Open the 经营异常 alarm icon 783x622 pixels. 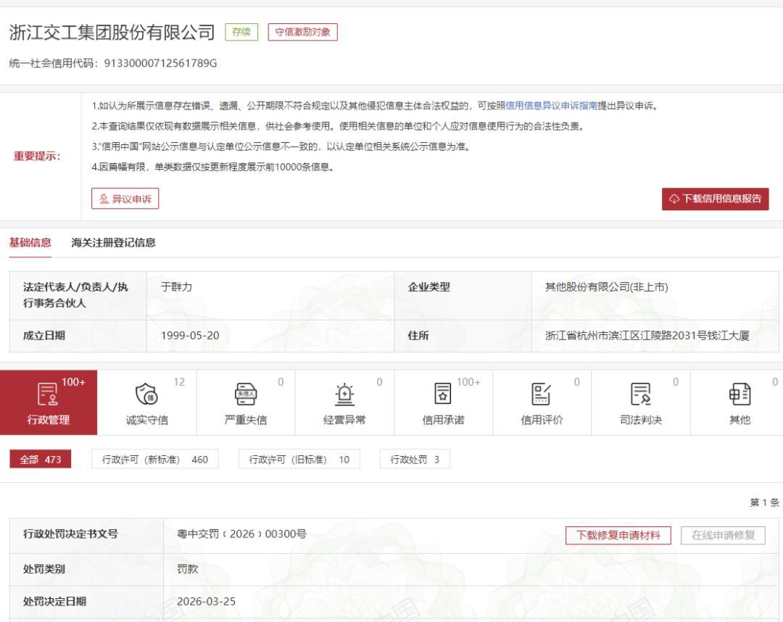pyautogui.click(x=344, y=394)
